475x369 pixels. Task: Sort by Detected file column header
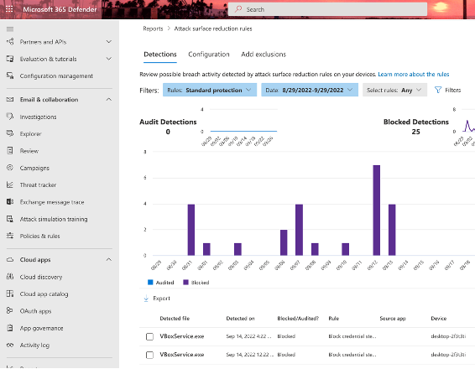click(x=175, y=319)
